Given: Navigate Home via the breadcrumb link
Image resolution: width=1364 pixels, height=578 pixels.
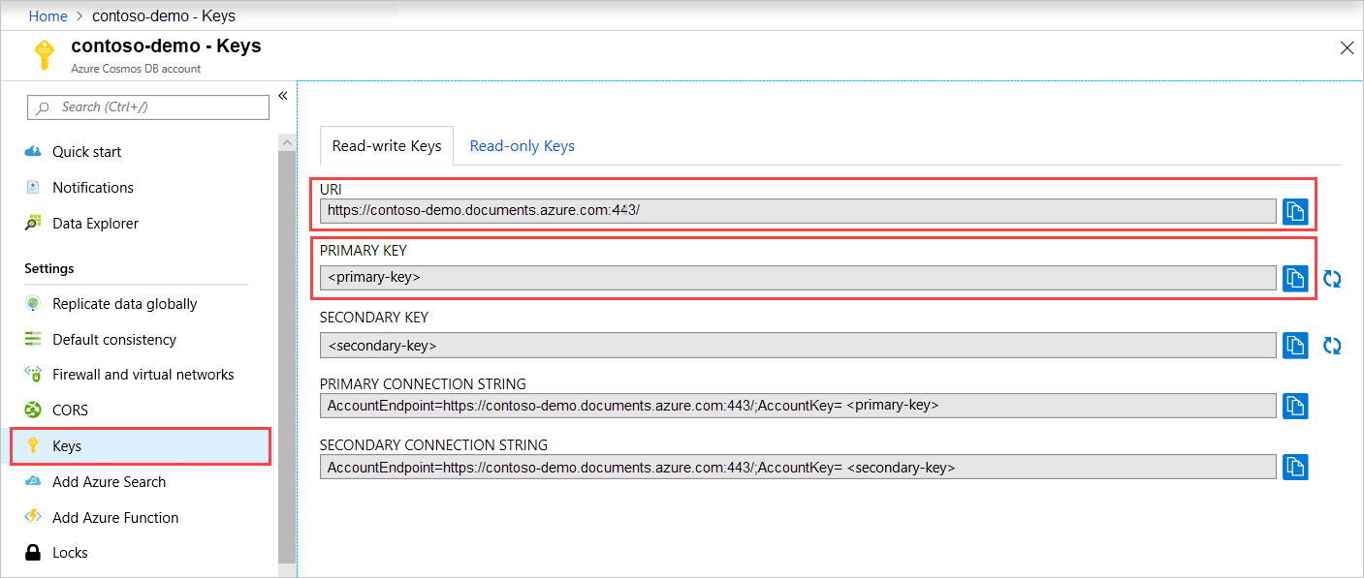Looking at the screenshot, I should pyautogui.click(x=48, y=15).
